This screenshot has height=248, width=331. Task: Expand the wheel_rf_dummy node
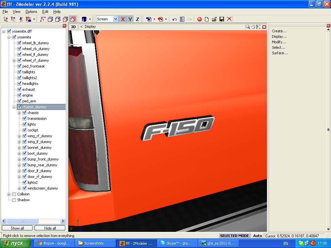(x=14, y=60)
